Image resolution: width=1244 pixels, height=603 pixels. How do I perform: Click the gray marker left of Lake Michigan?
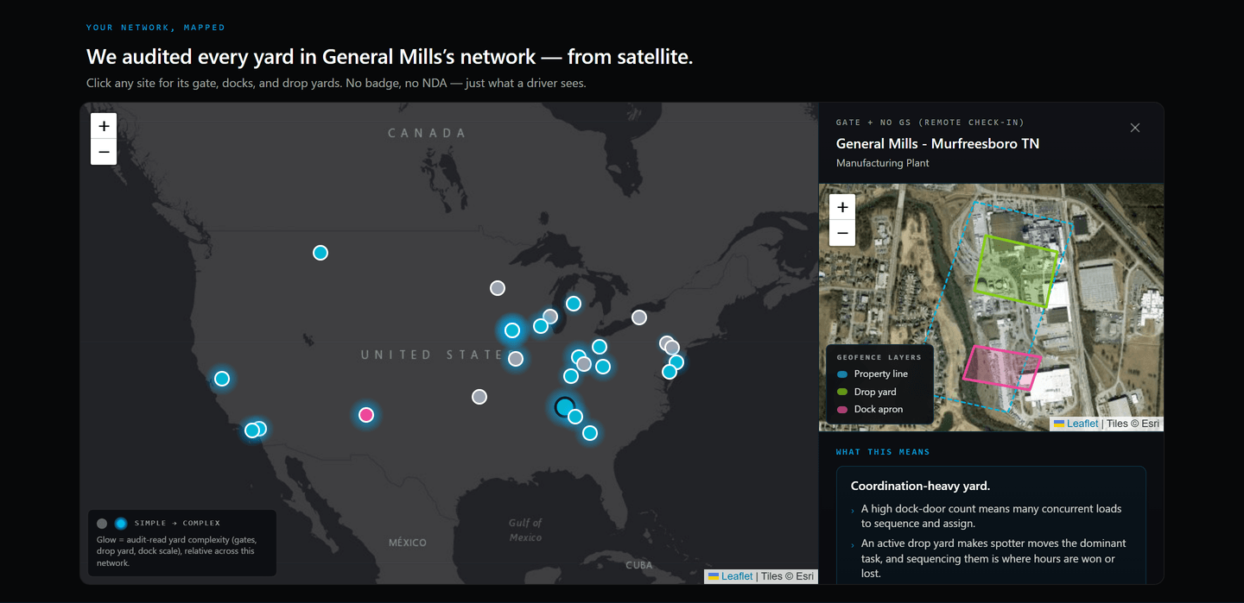coord(550,317)
